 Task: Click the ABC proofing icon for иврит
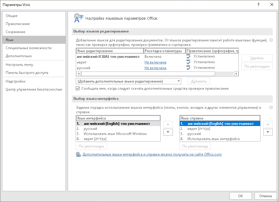188,62
